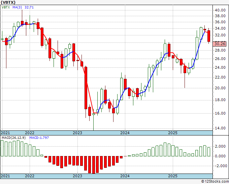Click the last green MACD histogram bar

[209, 152]
